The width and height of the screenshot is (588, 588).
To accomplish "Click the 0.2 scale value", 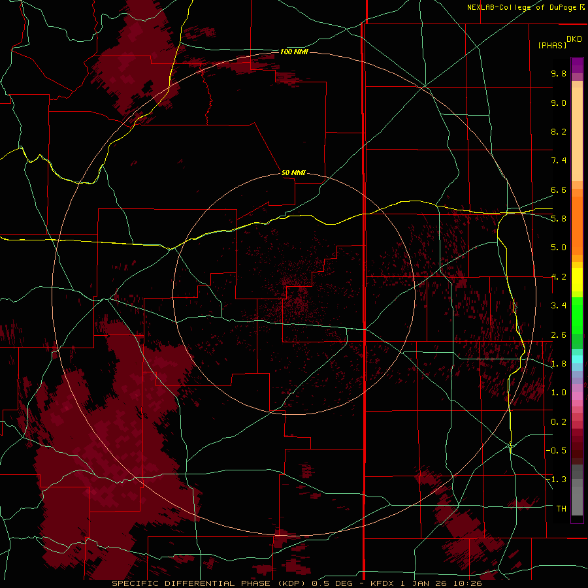I will coord(559,422).
